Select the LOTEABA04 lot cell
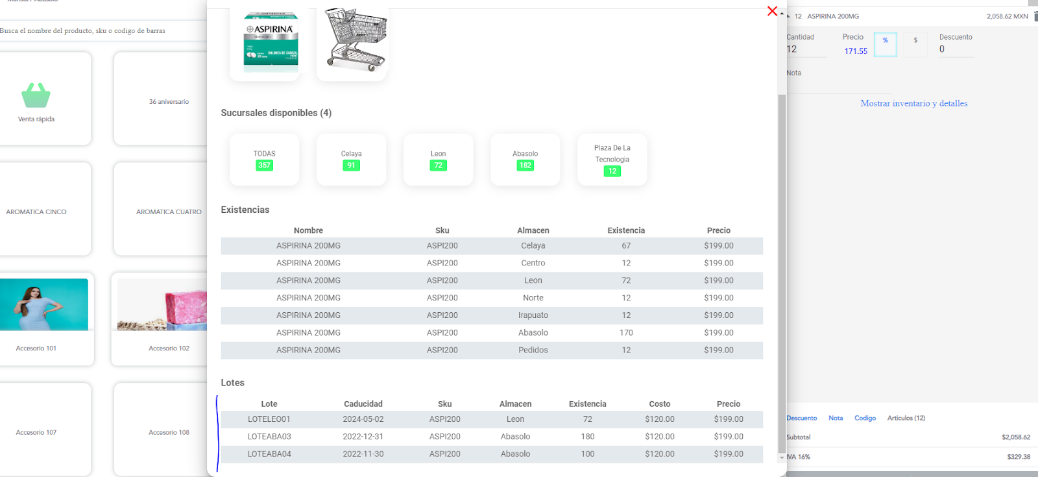The image size is (1038, 477). [x=269, y=454]
